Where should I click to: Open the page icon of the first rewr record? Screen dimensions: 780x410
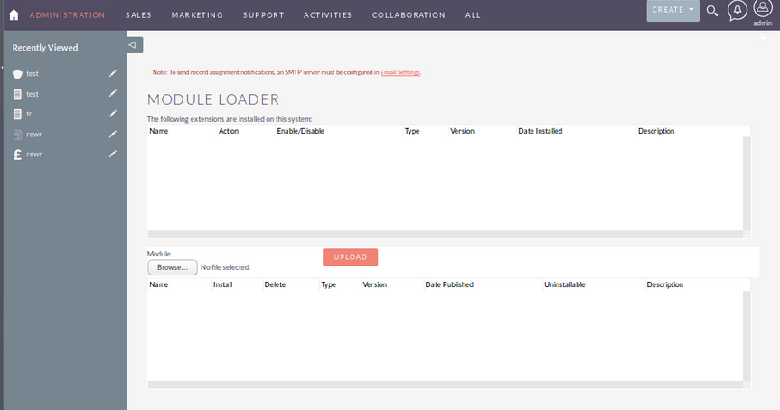click(x=17, y=135)
